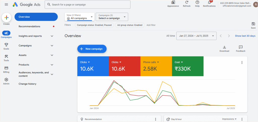Open the Tools wrench section

6,58
